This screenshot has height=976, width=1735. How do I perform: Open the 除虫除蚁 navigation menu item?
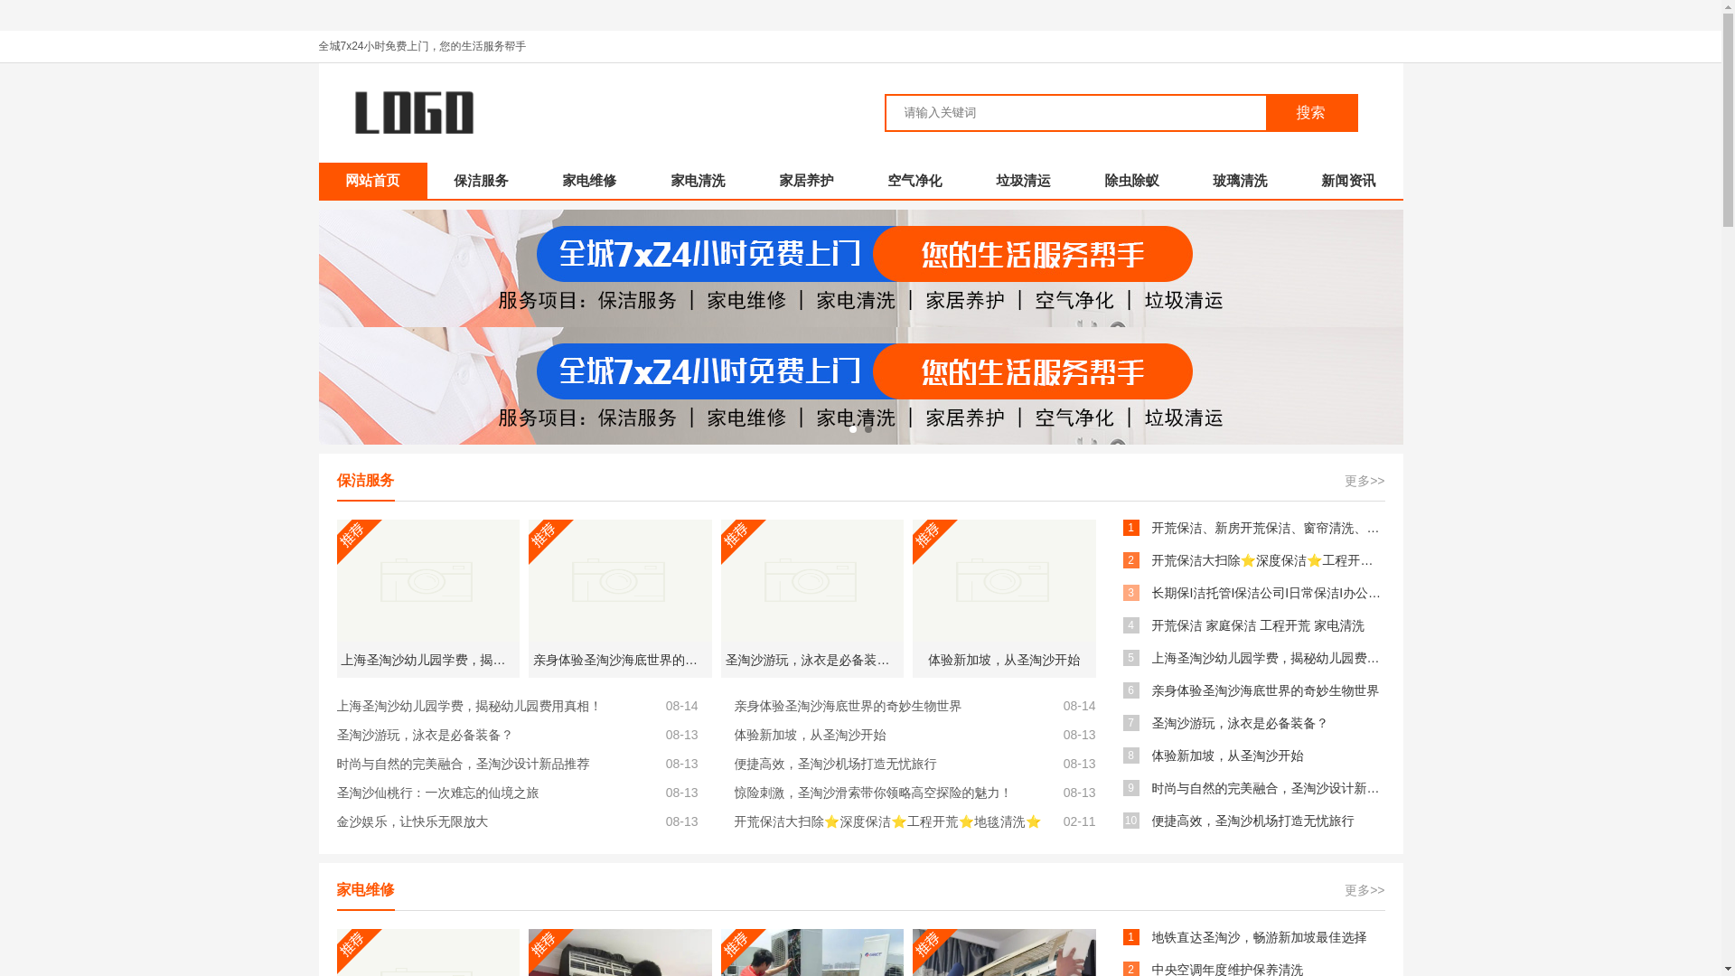tap(1131, 181)
